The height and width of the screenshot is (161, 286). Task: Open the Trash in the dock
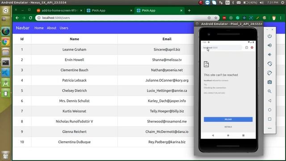[x=6, y=155]
